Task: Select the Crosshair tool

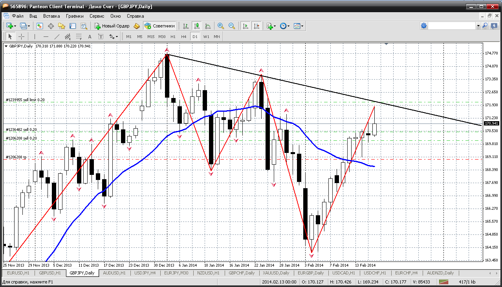Action: pyautogui.click(x=21, y=36)
